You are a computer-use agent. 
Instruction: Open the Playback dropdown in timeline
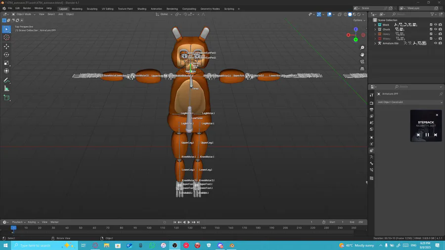[18, 222]
